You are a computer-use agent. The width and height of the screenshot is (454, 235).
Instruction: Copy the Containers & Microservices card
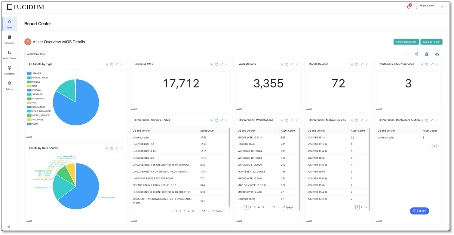click(x=427, y=64)
